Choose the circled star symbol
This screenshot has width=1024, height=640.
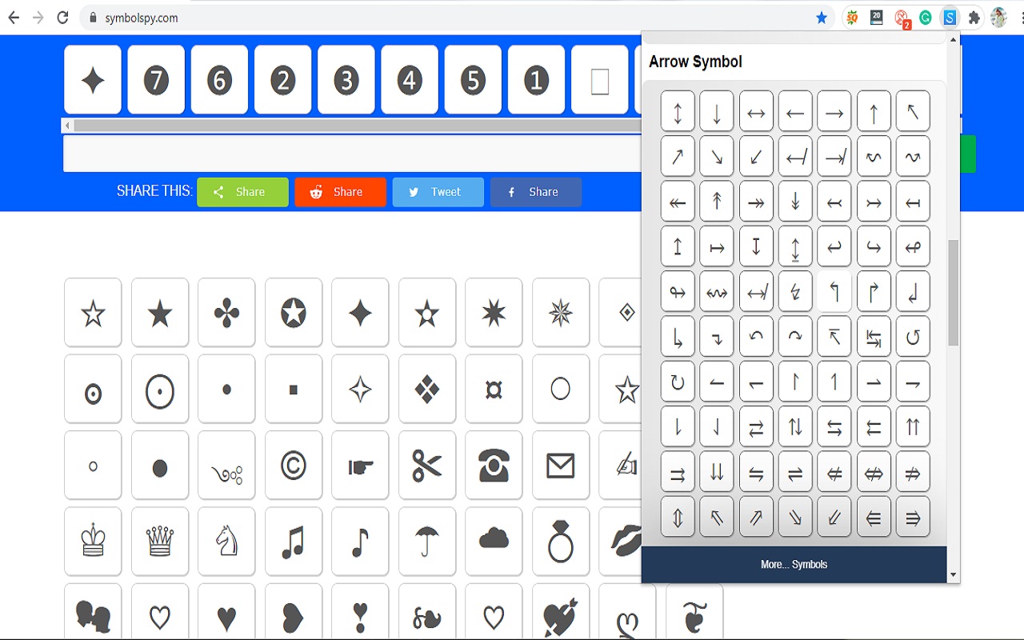click(294, 312)
